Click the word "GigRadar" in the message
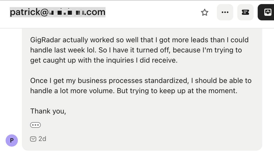The width and height of the screenshot is (274, 155). point(45,40)
